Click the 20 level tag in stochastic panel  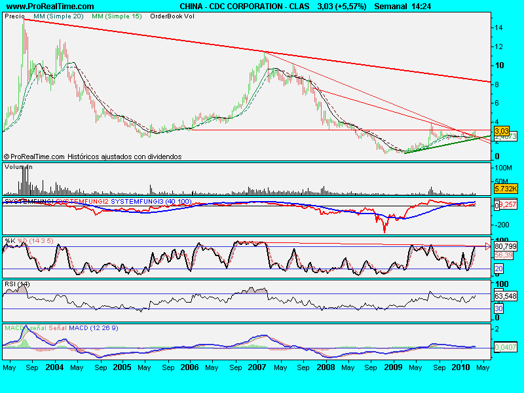click(x=498, y=269)
